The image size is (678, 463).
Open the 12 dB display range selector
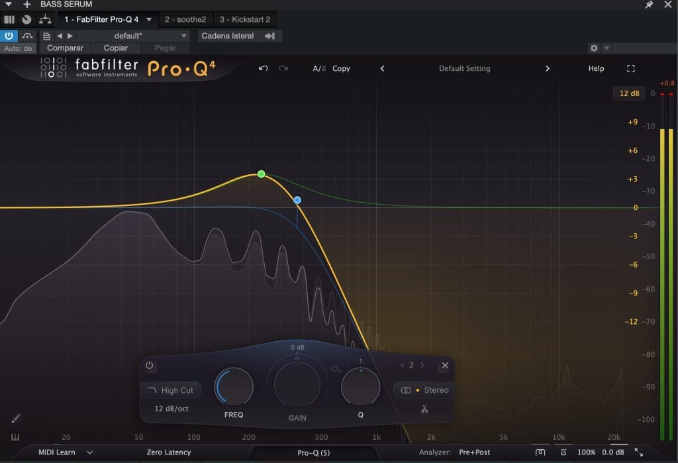click(x=629, y=93)
